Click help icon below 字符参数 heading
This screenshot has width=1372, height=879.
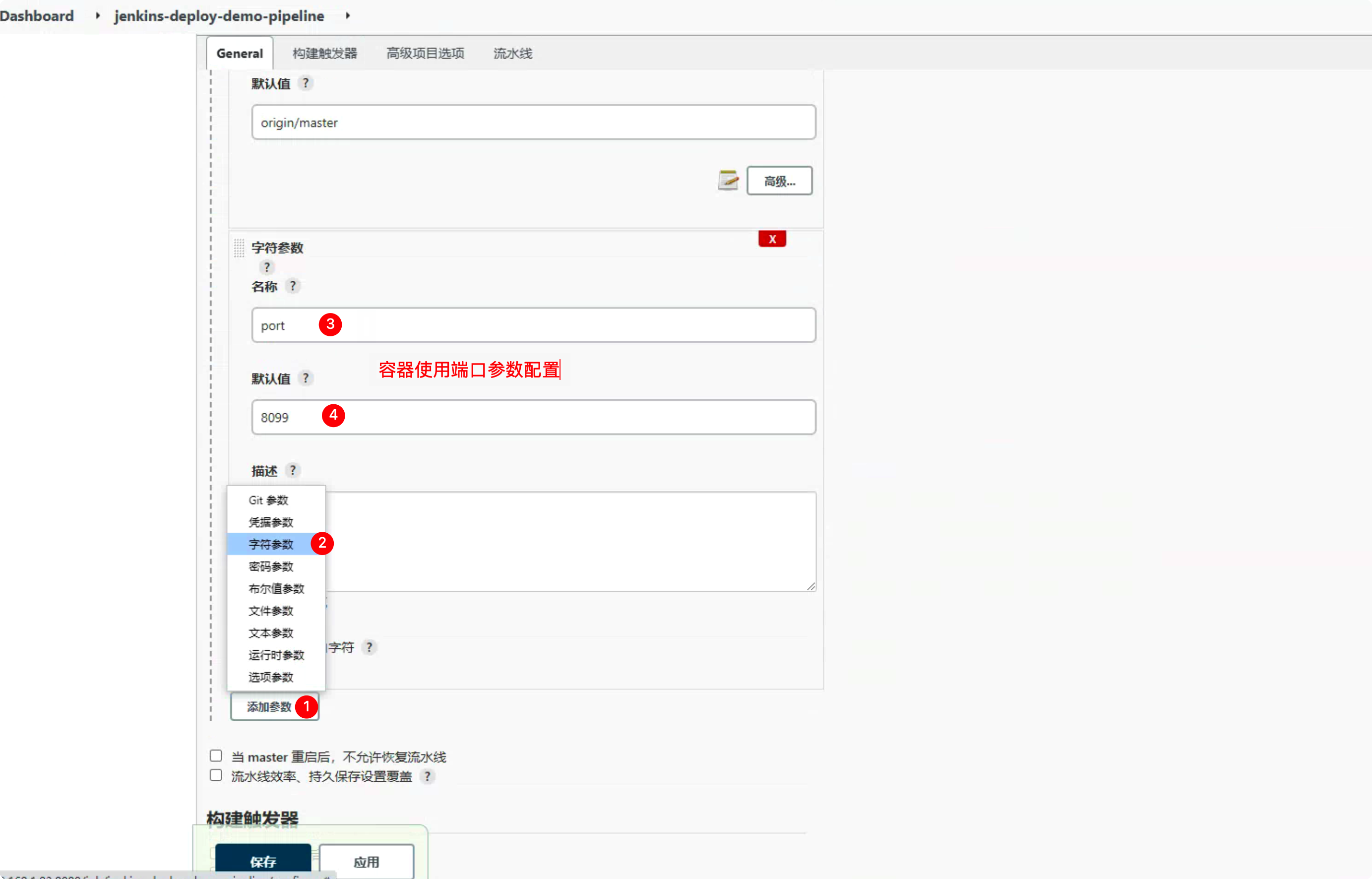tap(266, 267)
